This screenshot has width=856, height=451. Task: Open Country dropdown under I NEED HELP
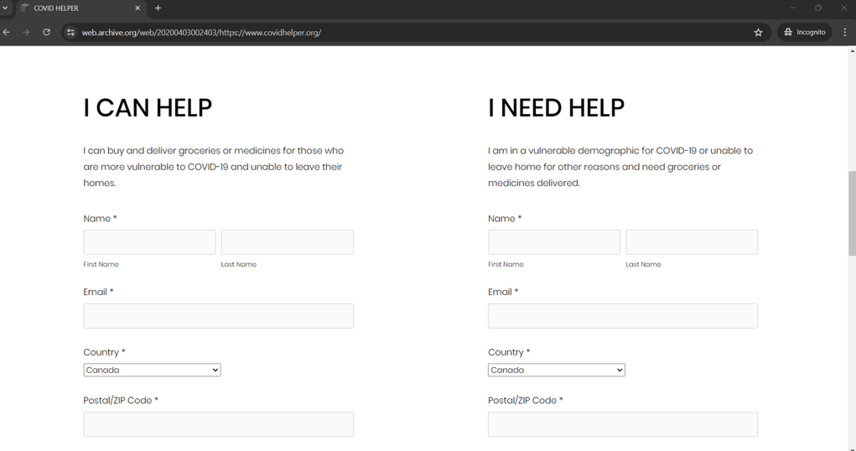pos(557,370)
